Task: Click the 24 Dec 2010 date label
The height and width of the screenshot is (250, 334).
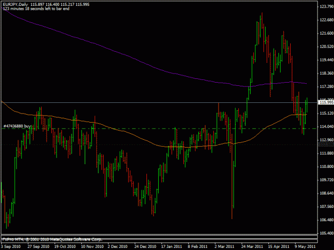Action: (x=145, y=247)
